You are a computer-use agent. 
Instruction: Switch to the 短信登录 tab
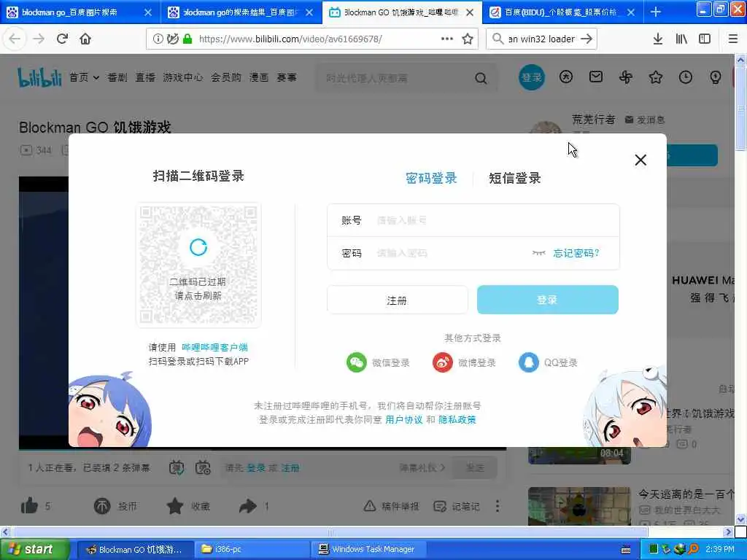coord(514,178)
